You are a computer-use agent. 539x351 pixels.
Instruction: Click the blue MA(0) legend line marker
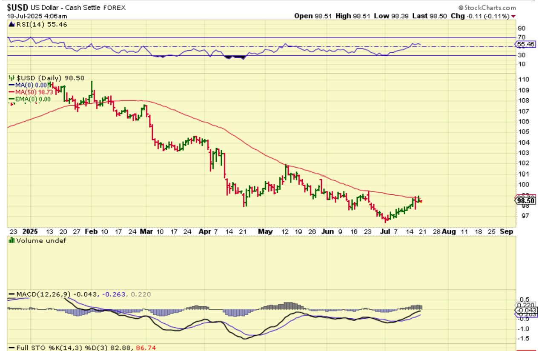(x=12, y=85)
